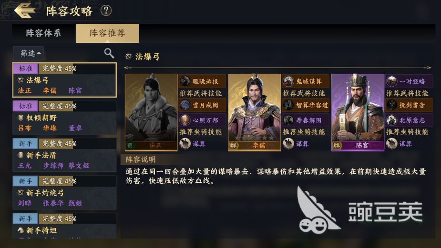The image size is (441, 248).
Task: Click the 心照万邦 skill button
Action: tap(202, 120)
